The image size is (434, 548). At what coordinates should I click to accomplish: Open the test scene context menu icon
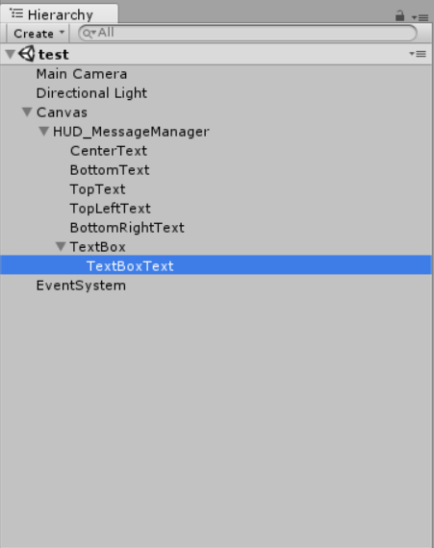(x=418, y=54)
